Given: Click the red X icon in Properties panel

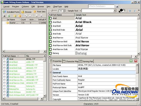Looking at the screenshot, I should coord(136,61).
